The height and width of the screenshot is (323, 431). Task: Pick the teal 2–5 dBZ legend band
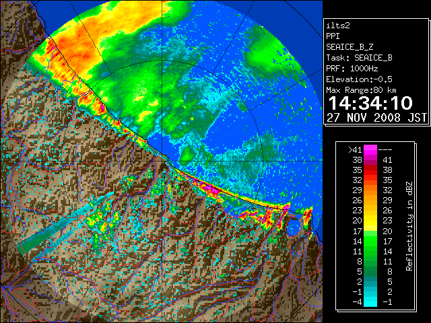click(370, 281)
